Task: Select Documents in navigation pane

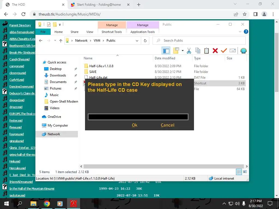Action: 58,82
